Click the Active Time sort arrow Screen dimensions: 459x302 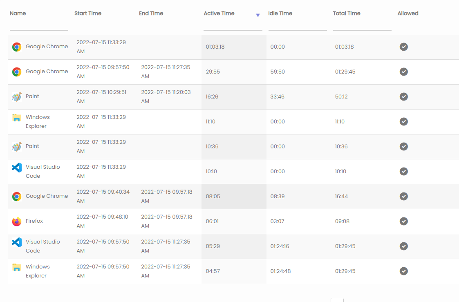[x=257, y=15]
